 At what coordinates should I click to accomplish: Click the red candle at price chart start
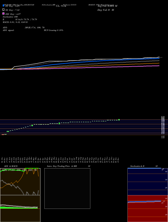point(3,135)
